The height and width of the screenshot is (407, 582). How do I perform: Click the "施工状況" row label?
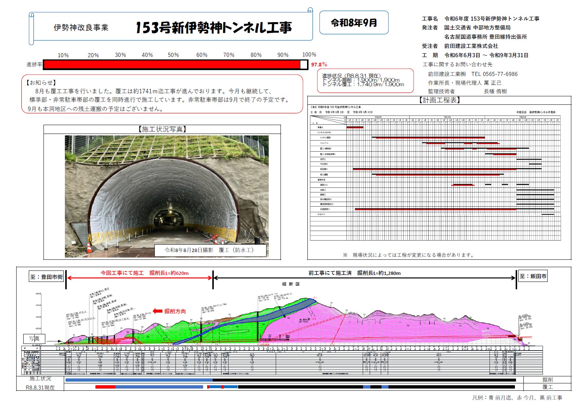(x=41, y=379)
